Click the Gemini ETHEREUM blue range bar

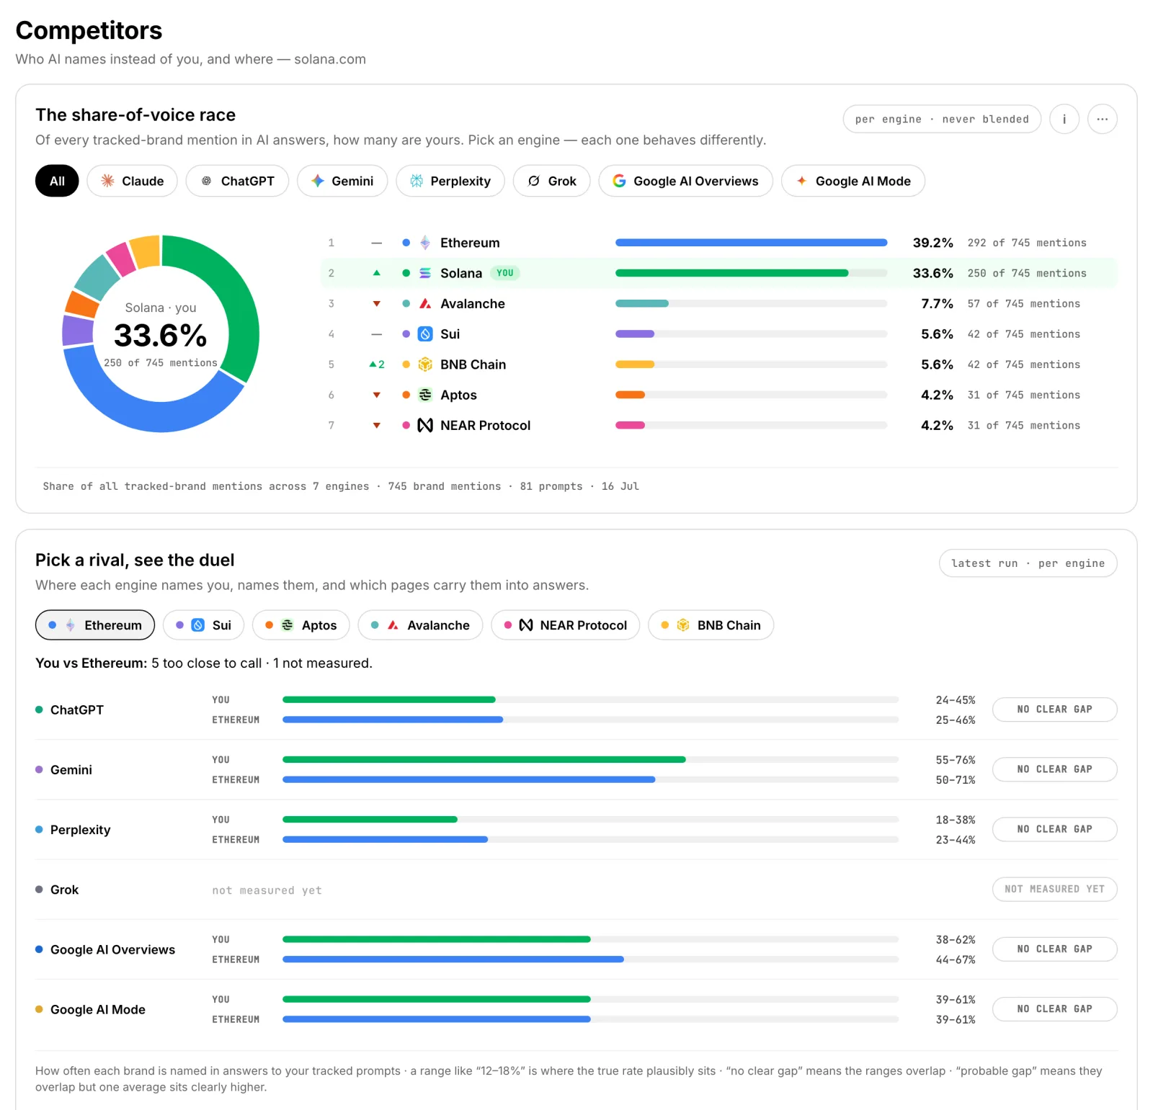[469, 779]
